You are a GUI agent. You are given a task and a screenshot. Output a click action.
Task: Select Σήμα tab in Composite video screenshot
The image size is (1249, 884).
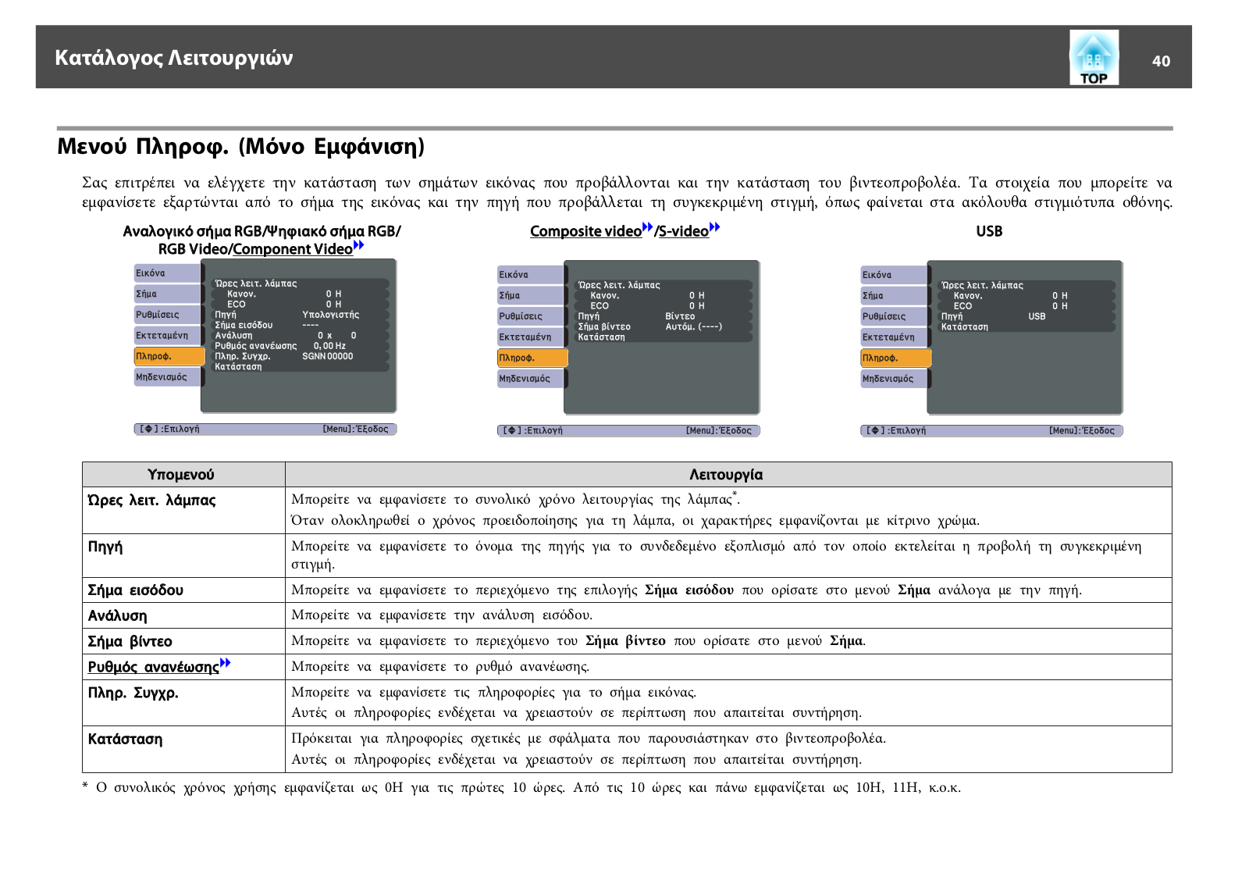tap(530, 295)
